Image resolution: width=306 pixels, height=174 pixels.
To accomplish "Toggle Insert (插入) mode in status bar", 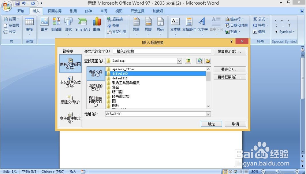I will [x=73, y=172].
